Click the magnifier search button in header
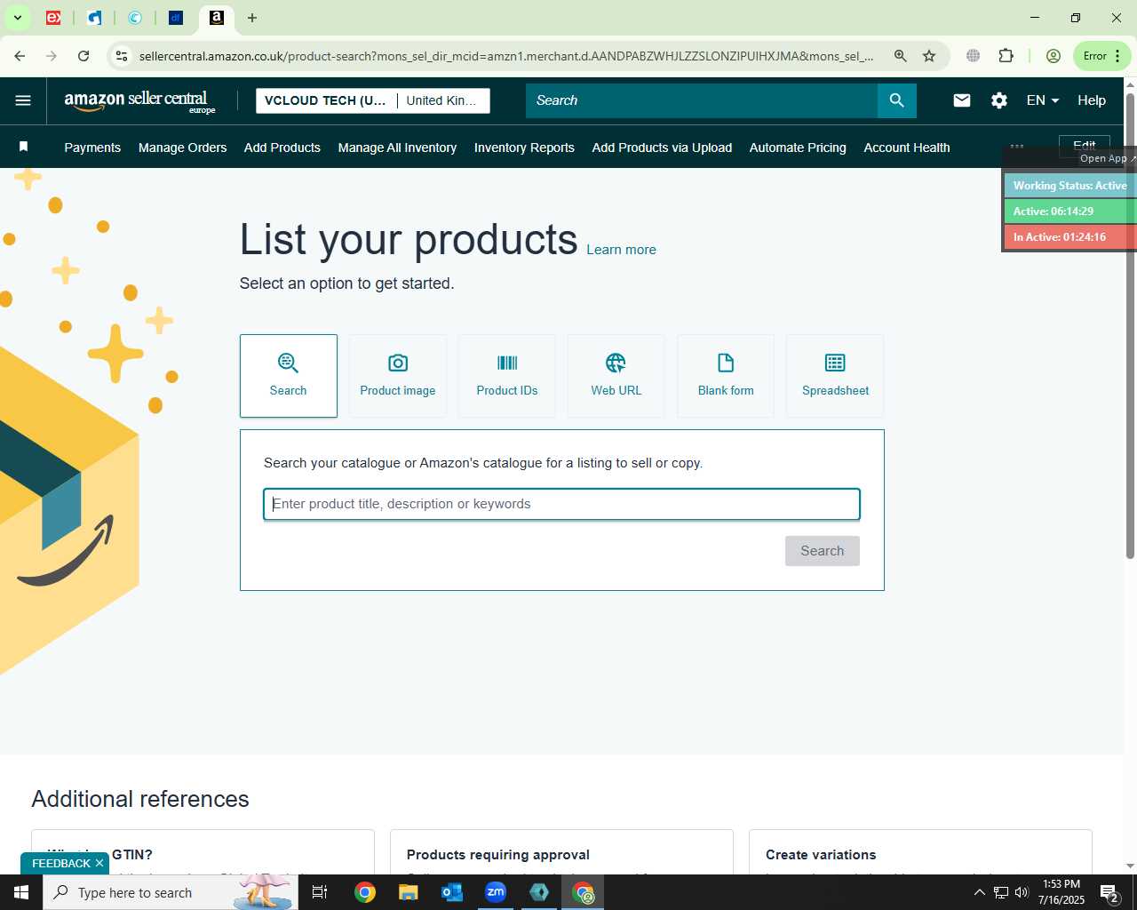This screenshot has height=910, width=1137. coord(897,100)
